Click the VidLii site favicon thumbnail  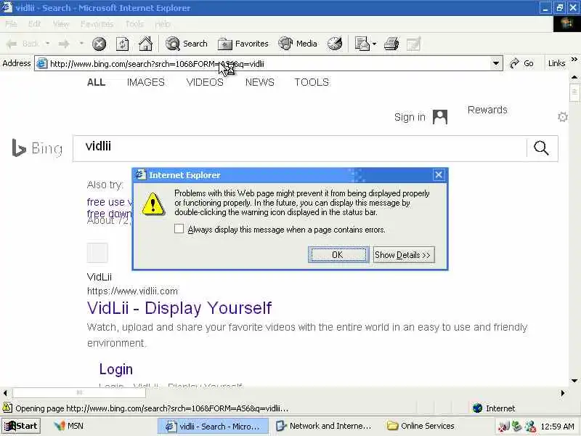(x=97, y=253)
